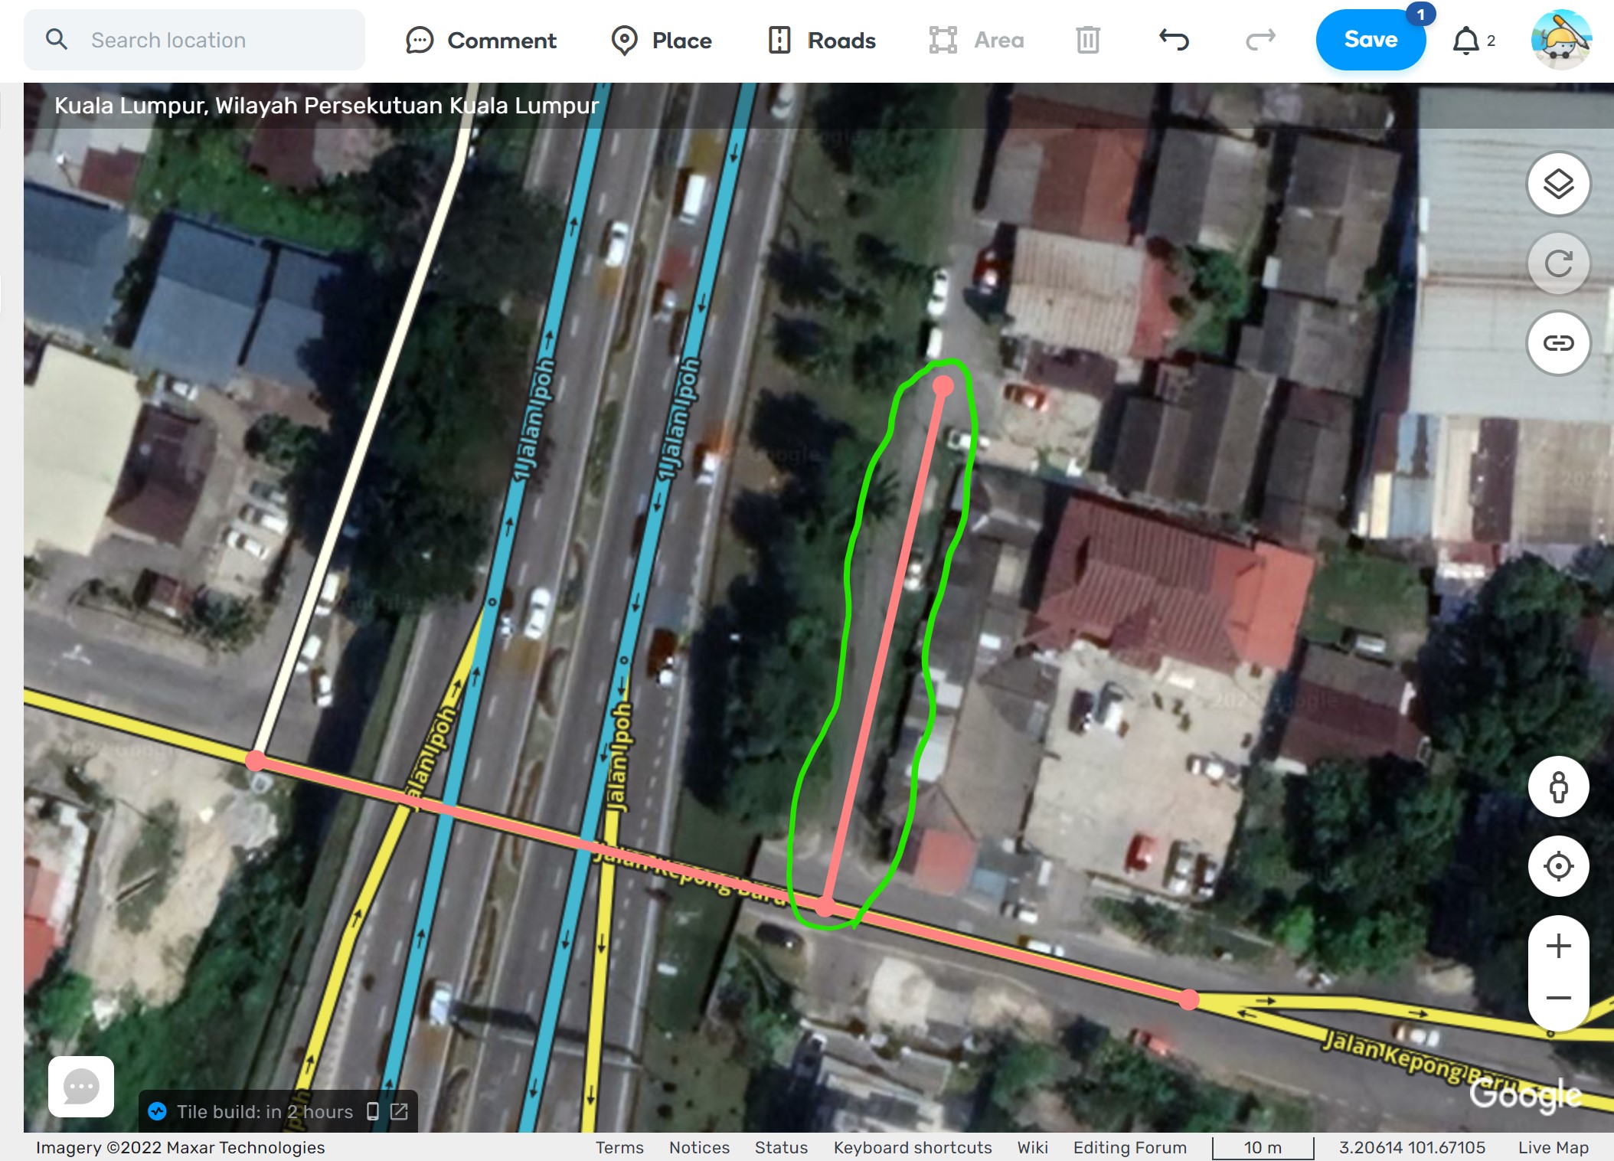This screenshot has width=1614, height=1161.
Task: Select the Area tool
Action: click(x=976, y=40)
